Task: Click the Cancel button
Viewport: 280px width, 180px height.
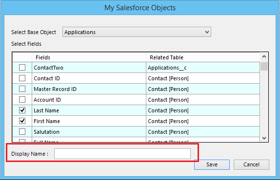Action: (251, 164)
